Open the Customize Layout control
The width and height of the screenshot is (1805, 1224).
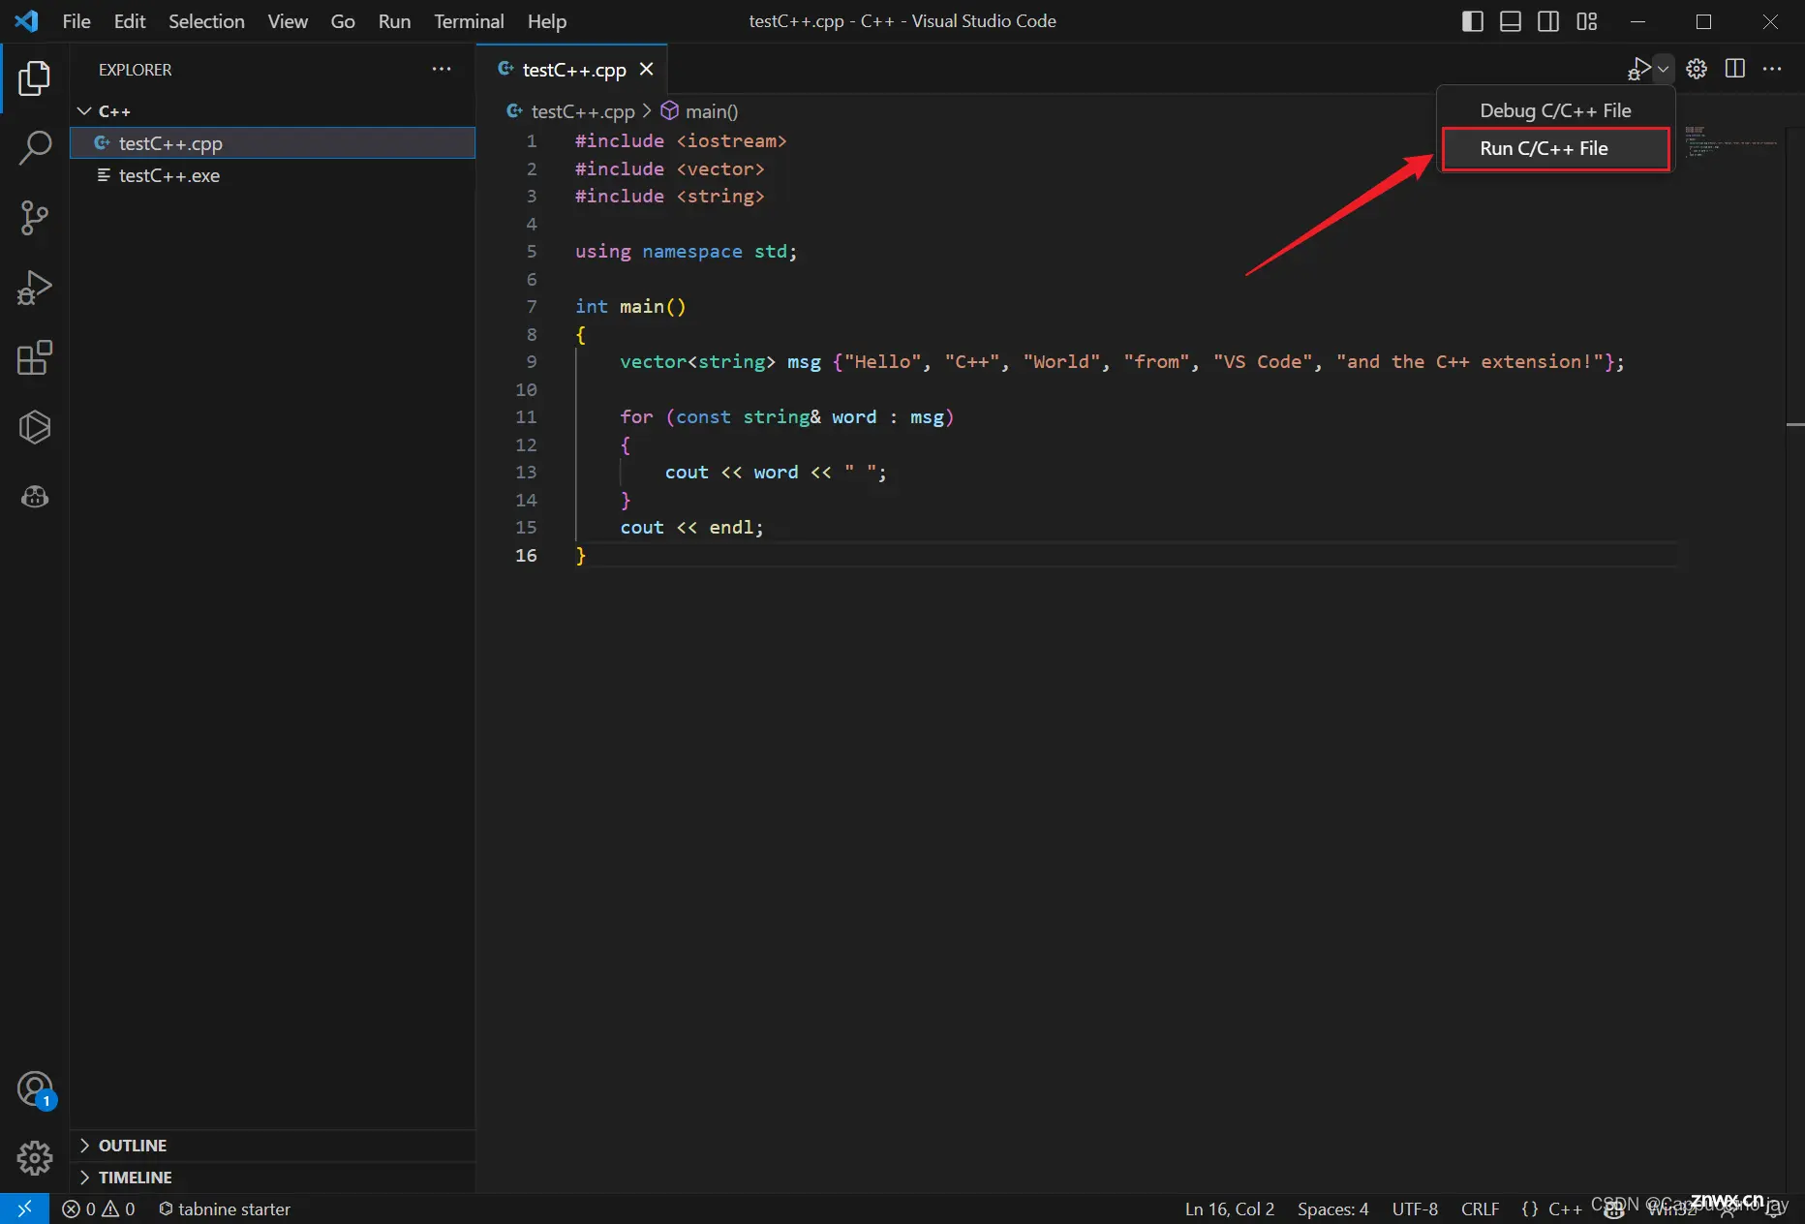pyautogui.click(x=1586, y=21)
